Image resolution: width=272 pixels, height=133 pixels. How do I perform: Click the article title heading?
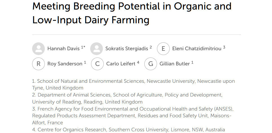point(132,13)
